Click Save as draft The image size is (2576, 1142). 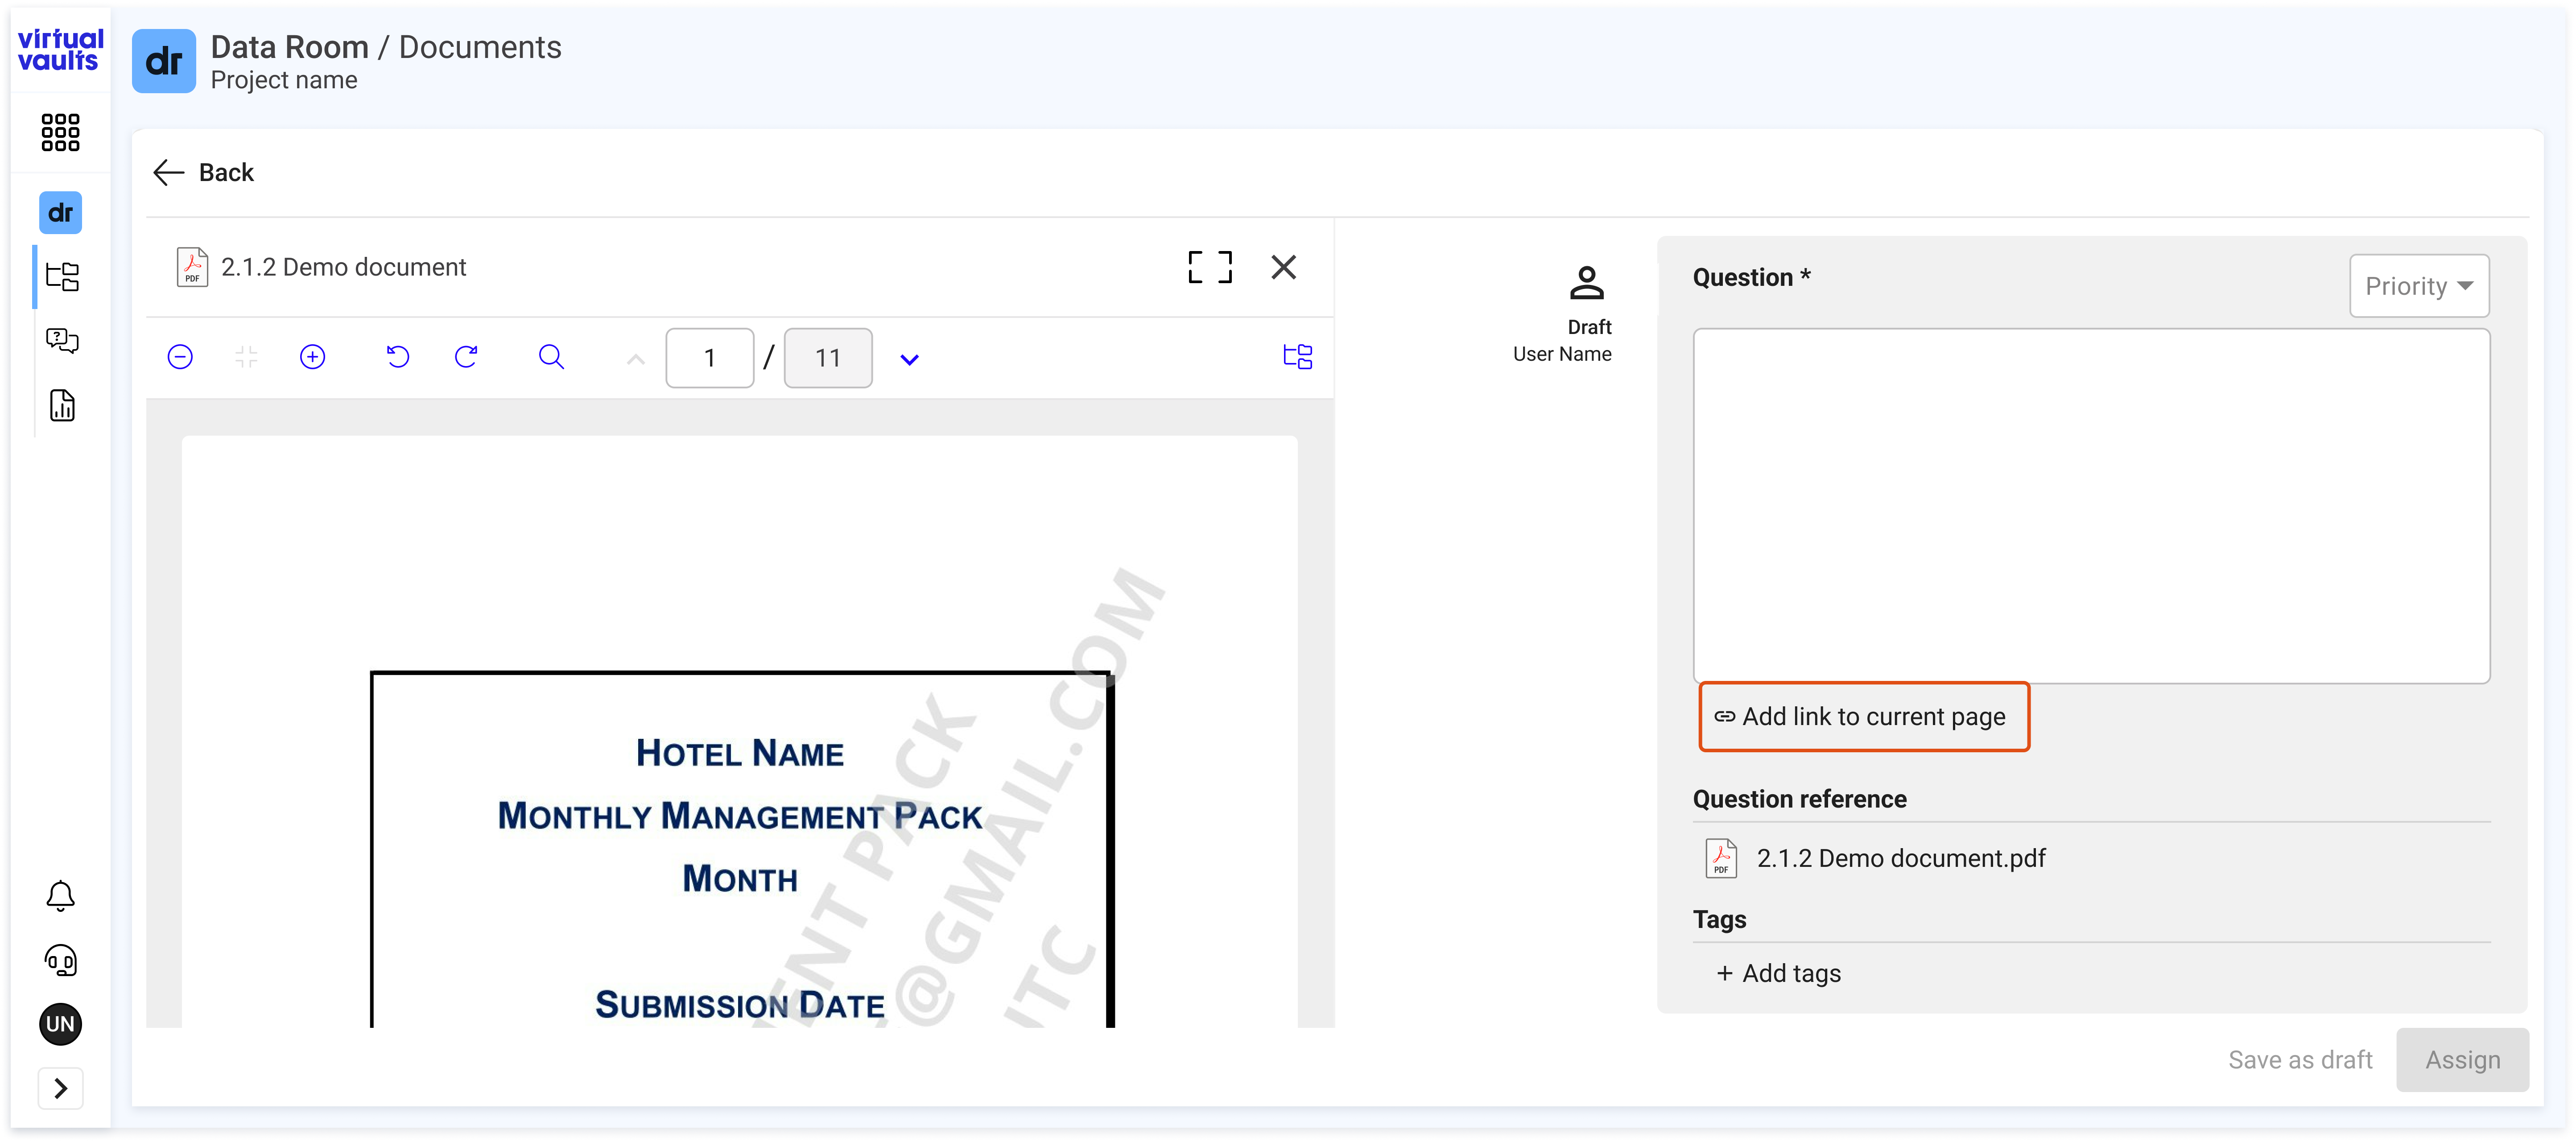click(2300, 1060)
